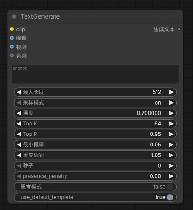Select the presence_penalty value 0.00
Image resolution: width=193 pixels, height=210 pixels.
pos(155,176)
